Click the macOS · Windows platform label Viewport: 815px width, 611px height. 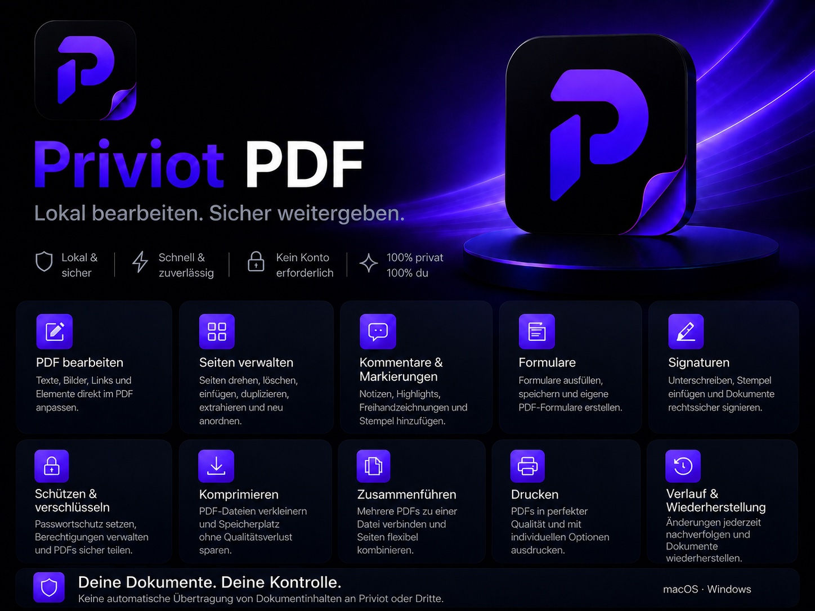707,589
